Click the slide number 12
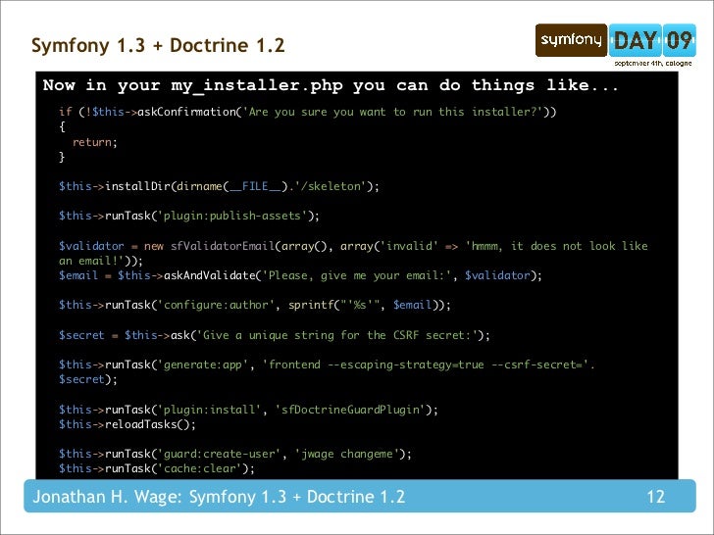 click(x=656, y=497)
